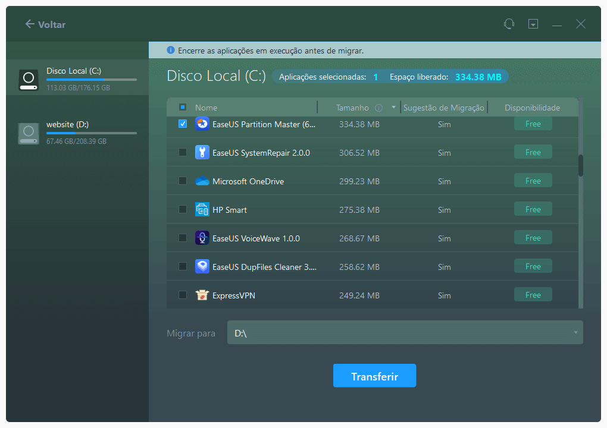Screen dimensions: 607x428
Task: Check the Microsoft OneDrive checkbox
Action: 183,181
